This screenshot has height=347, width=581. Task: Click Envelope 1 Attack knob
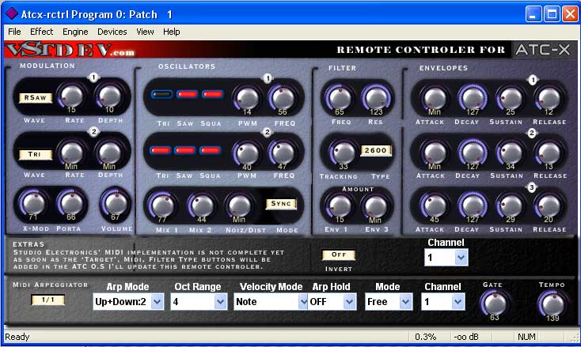pyautogui.click(x=435, y=98)
